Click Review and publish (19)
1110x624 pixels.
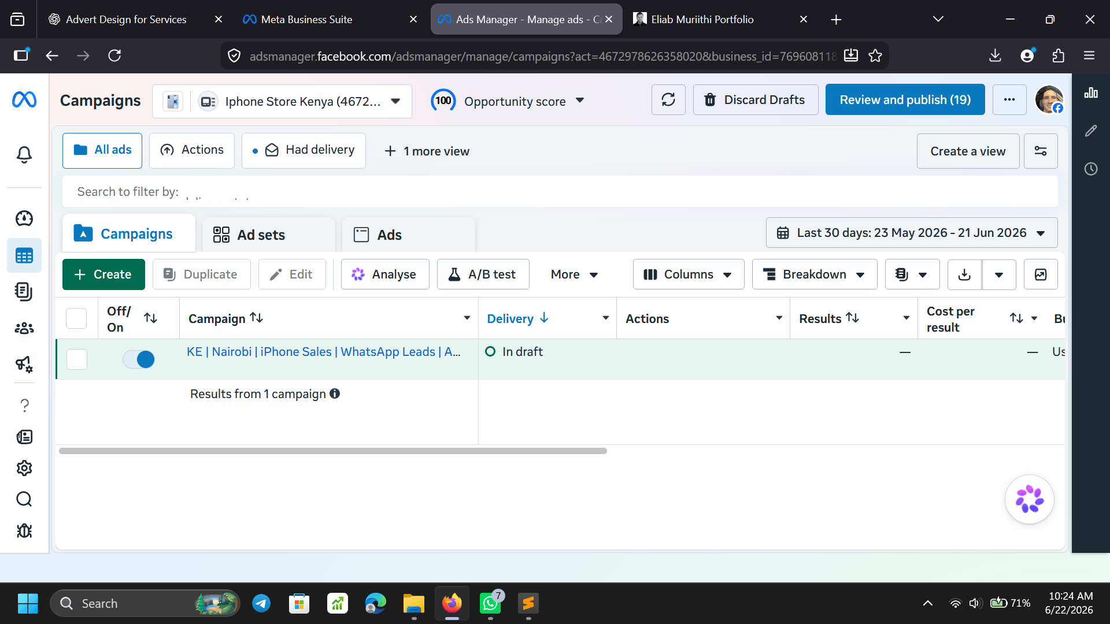click(x=905, y=100)
